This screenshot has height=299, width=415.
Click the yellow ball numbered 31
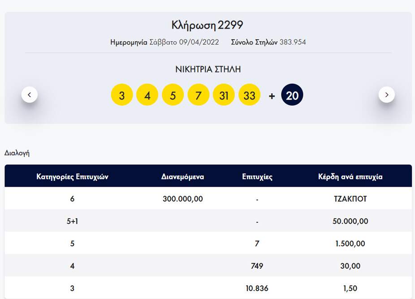pos(224,95)
